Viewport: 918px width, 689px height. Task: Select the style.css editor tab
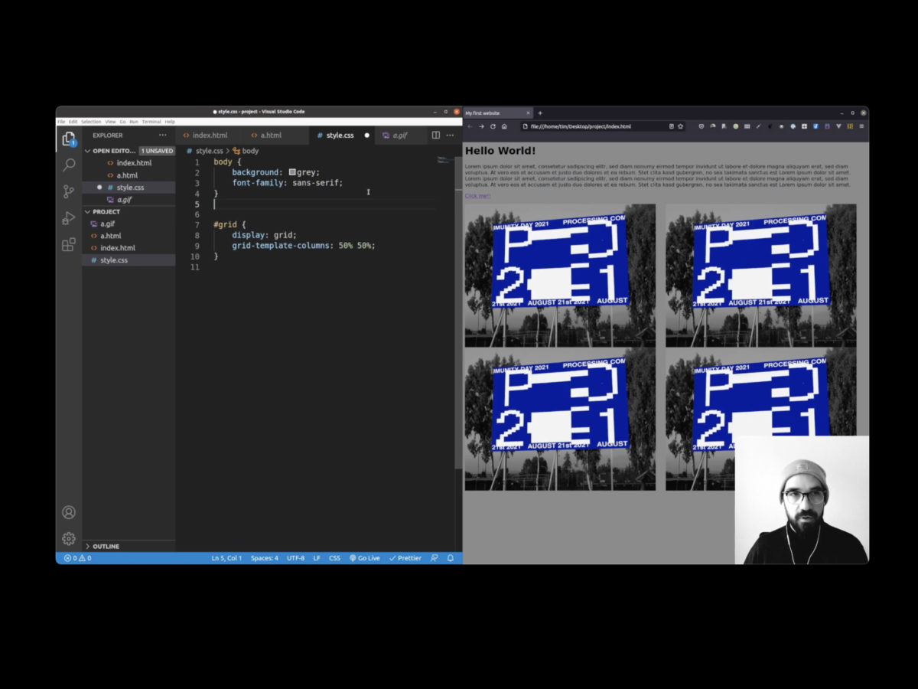coord(342,136)
